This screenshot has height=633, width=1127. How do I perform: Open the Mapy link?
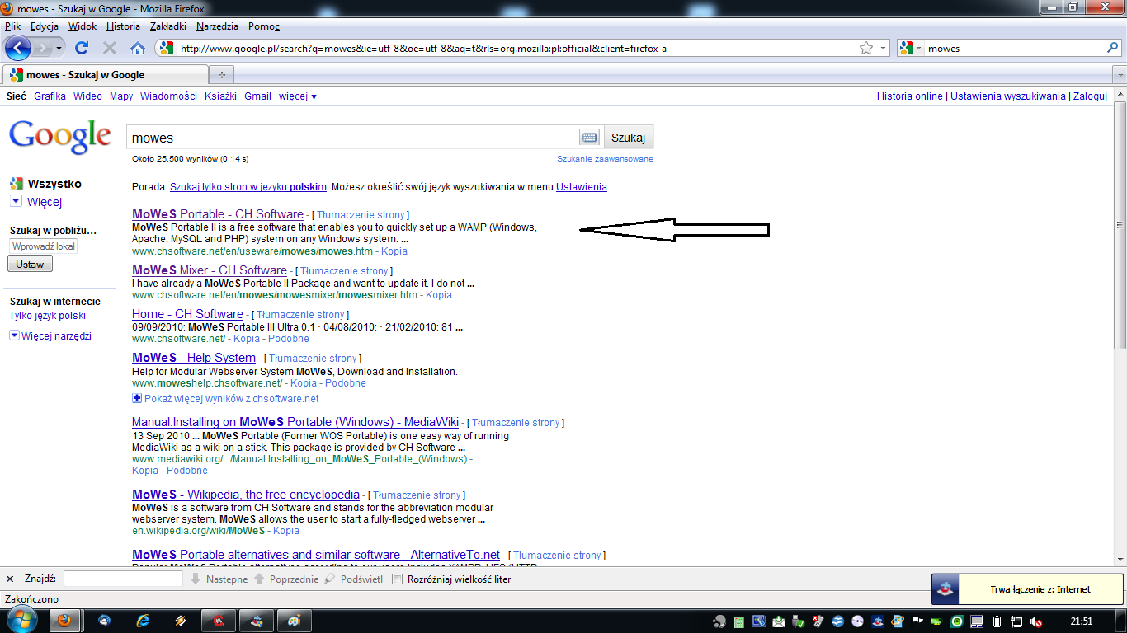coord(121,96)
